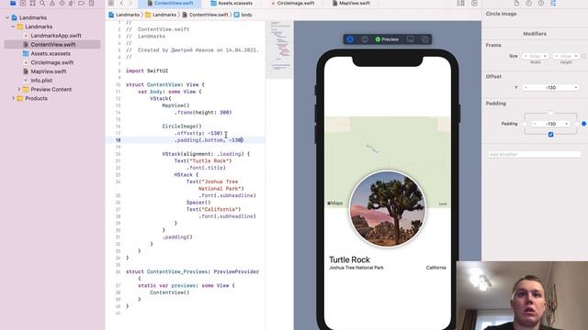Select ContentView.swift in the navigator

point(53,45)
